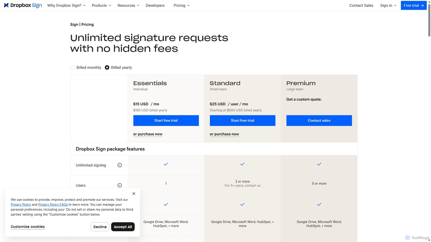
Task: Expand the Why Dropbox Sign? menu
Action: click(66, 5)
